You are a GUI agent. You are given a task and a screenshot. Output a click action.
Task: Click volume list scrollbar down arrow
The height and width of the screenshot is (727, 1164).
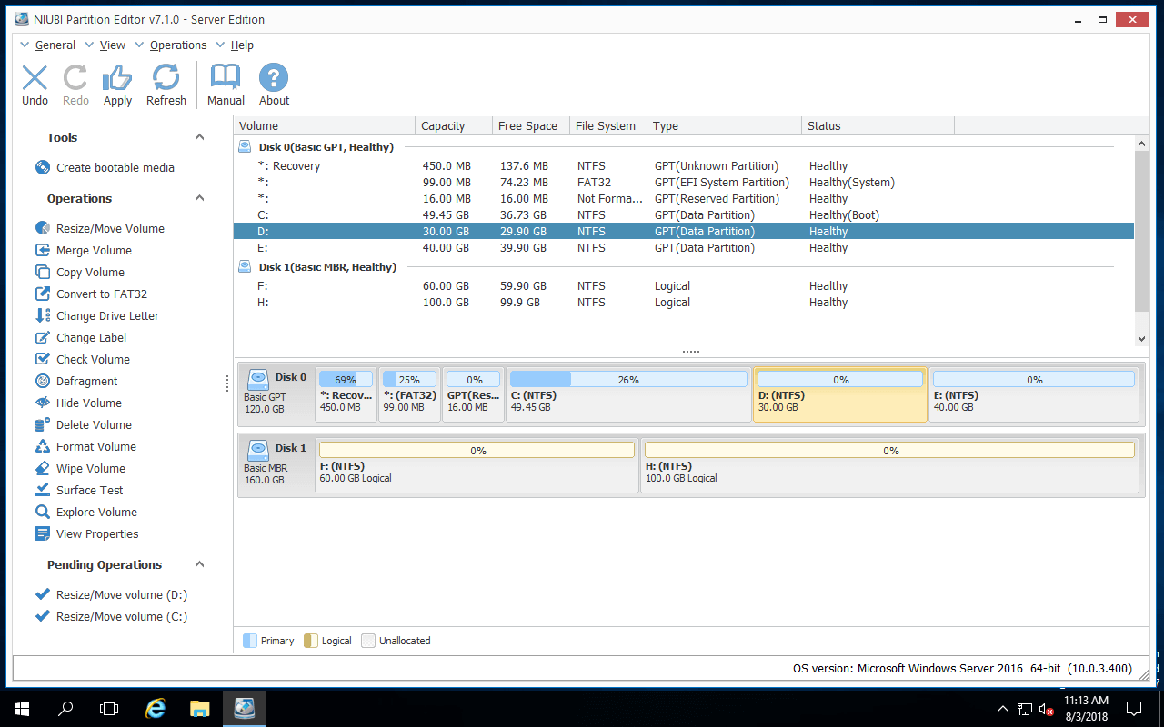1142,339
